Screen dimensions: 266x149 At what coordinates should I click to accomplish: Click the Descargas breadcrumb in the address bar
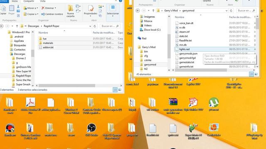[x=33, y=26]
